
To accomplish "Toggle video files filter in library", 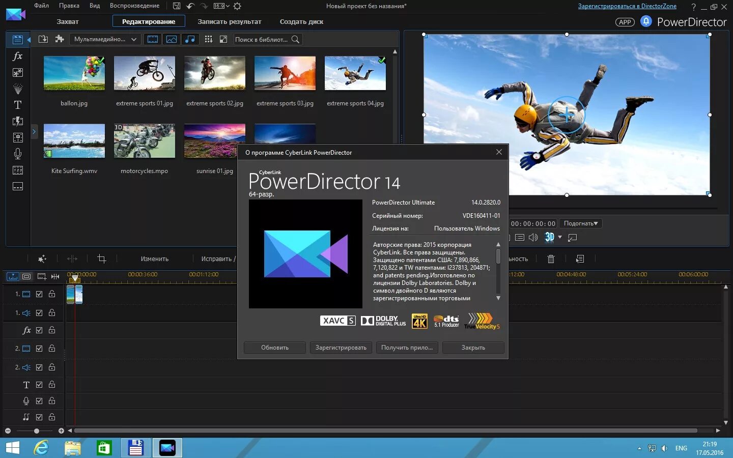I will [x=153, y=39].
